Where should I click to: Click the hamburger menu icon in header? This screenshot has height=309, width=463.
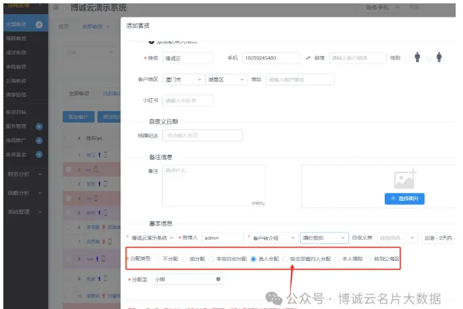[55, 7]
